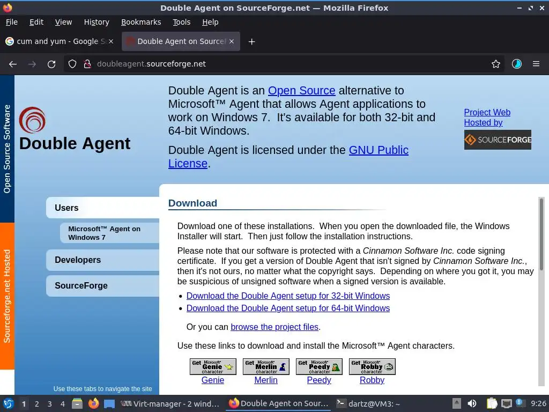This screenshot has height=412, width=549.
Task: Go back to the previous page
Action: point(13,64)
